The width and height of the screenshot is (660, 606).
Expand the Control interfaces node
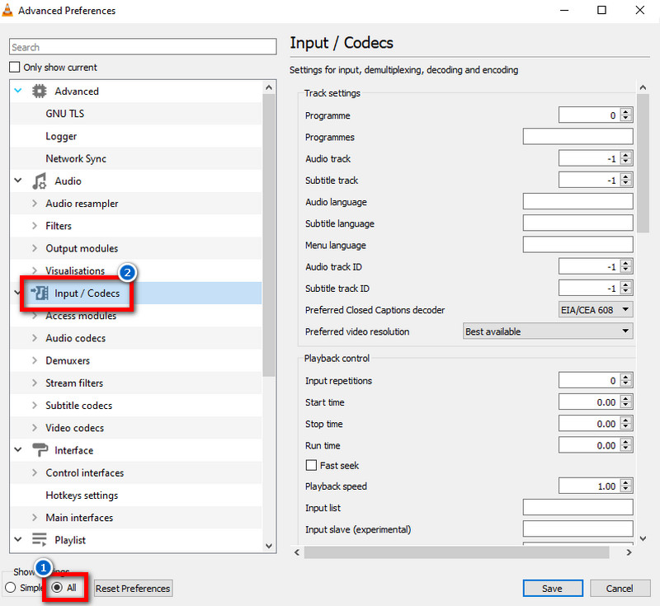pyautogui.click(x=35, y=472)
